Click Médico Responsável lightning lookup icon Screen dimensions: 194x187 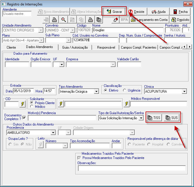tap(126, 104)
